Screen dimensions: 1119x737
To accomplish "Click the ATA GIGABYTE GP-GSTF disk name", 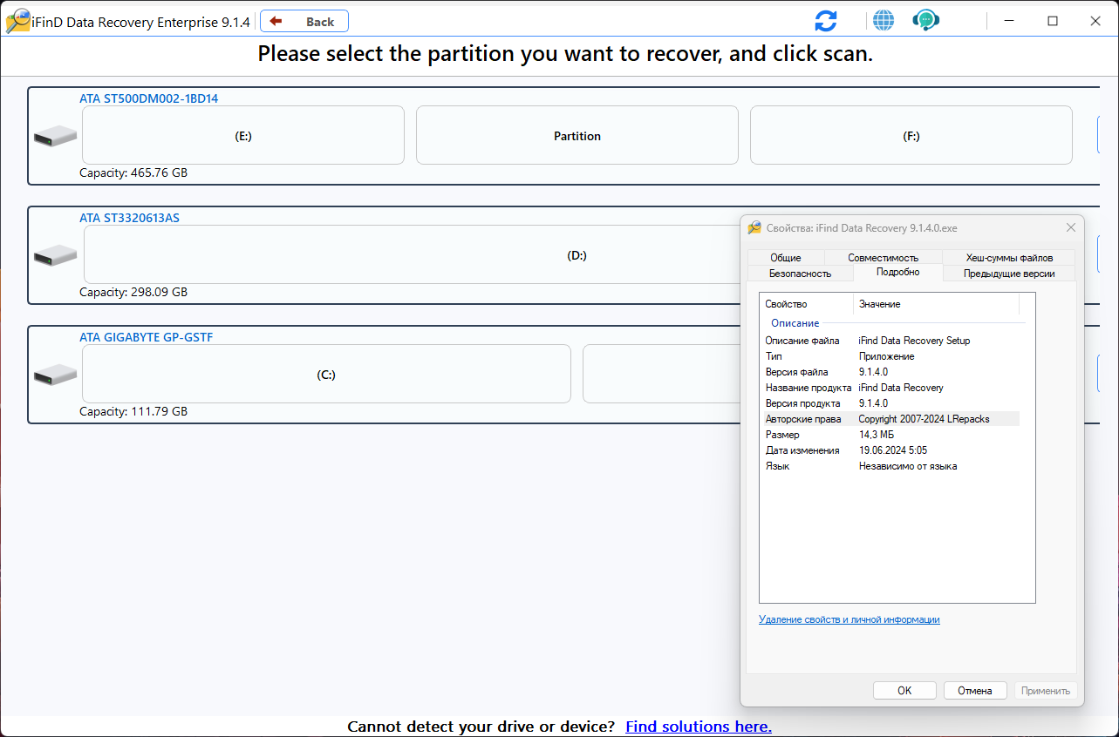I will 146,337.
